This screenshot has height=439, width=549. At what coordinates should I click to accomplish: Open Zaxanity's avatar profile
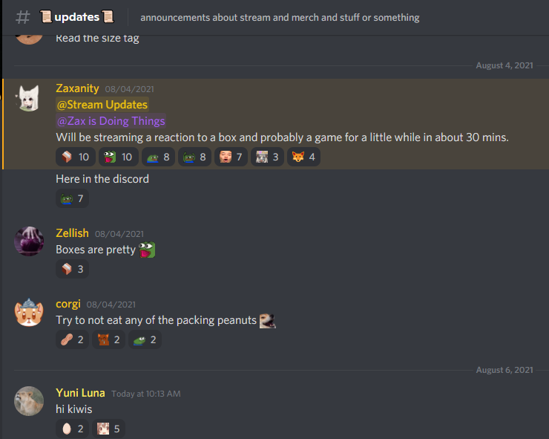pyautogui.click(x=29, y=98)
